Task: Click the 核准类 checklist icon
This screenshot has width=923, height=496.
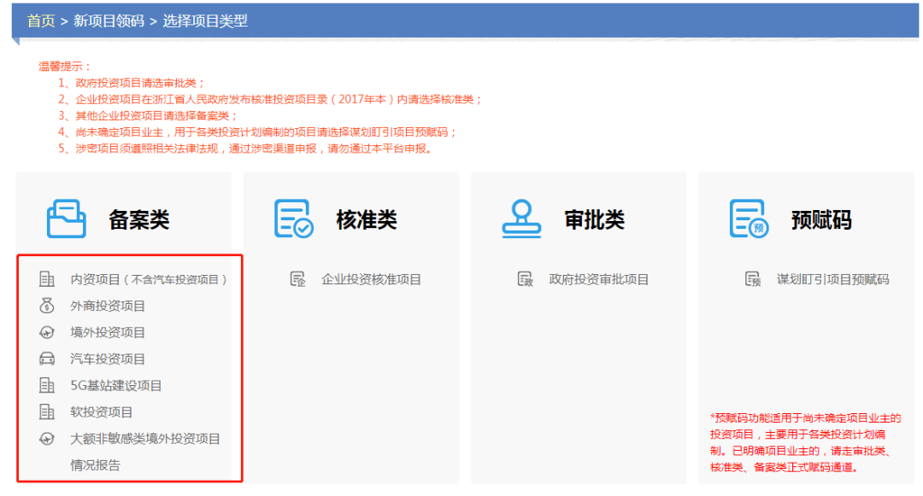Action: tap(294, 219)
